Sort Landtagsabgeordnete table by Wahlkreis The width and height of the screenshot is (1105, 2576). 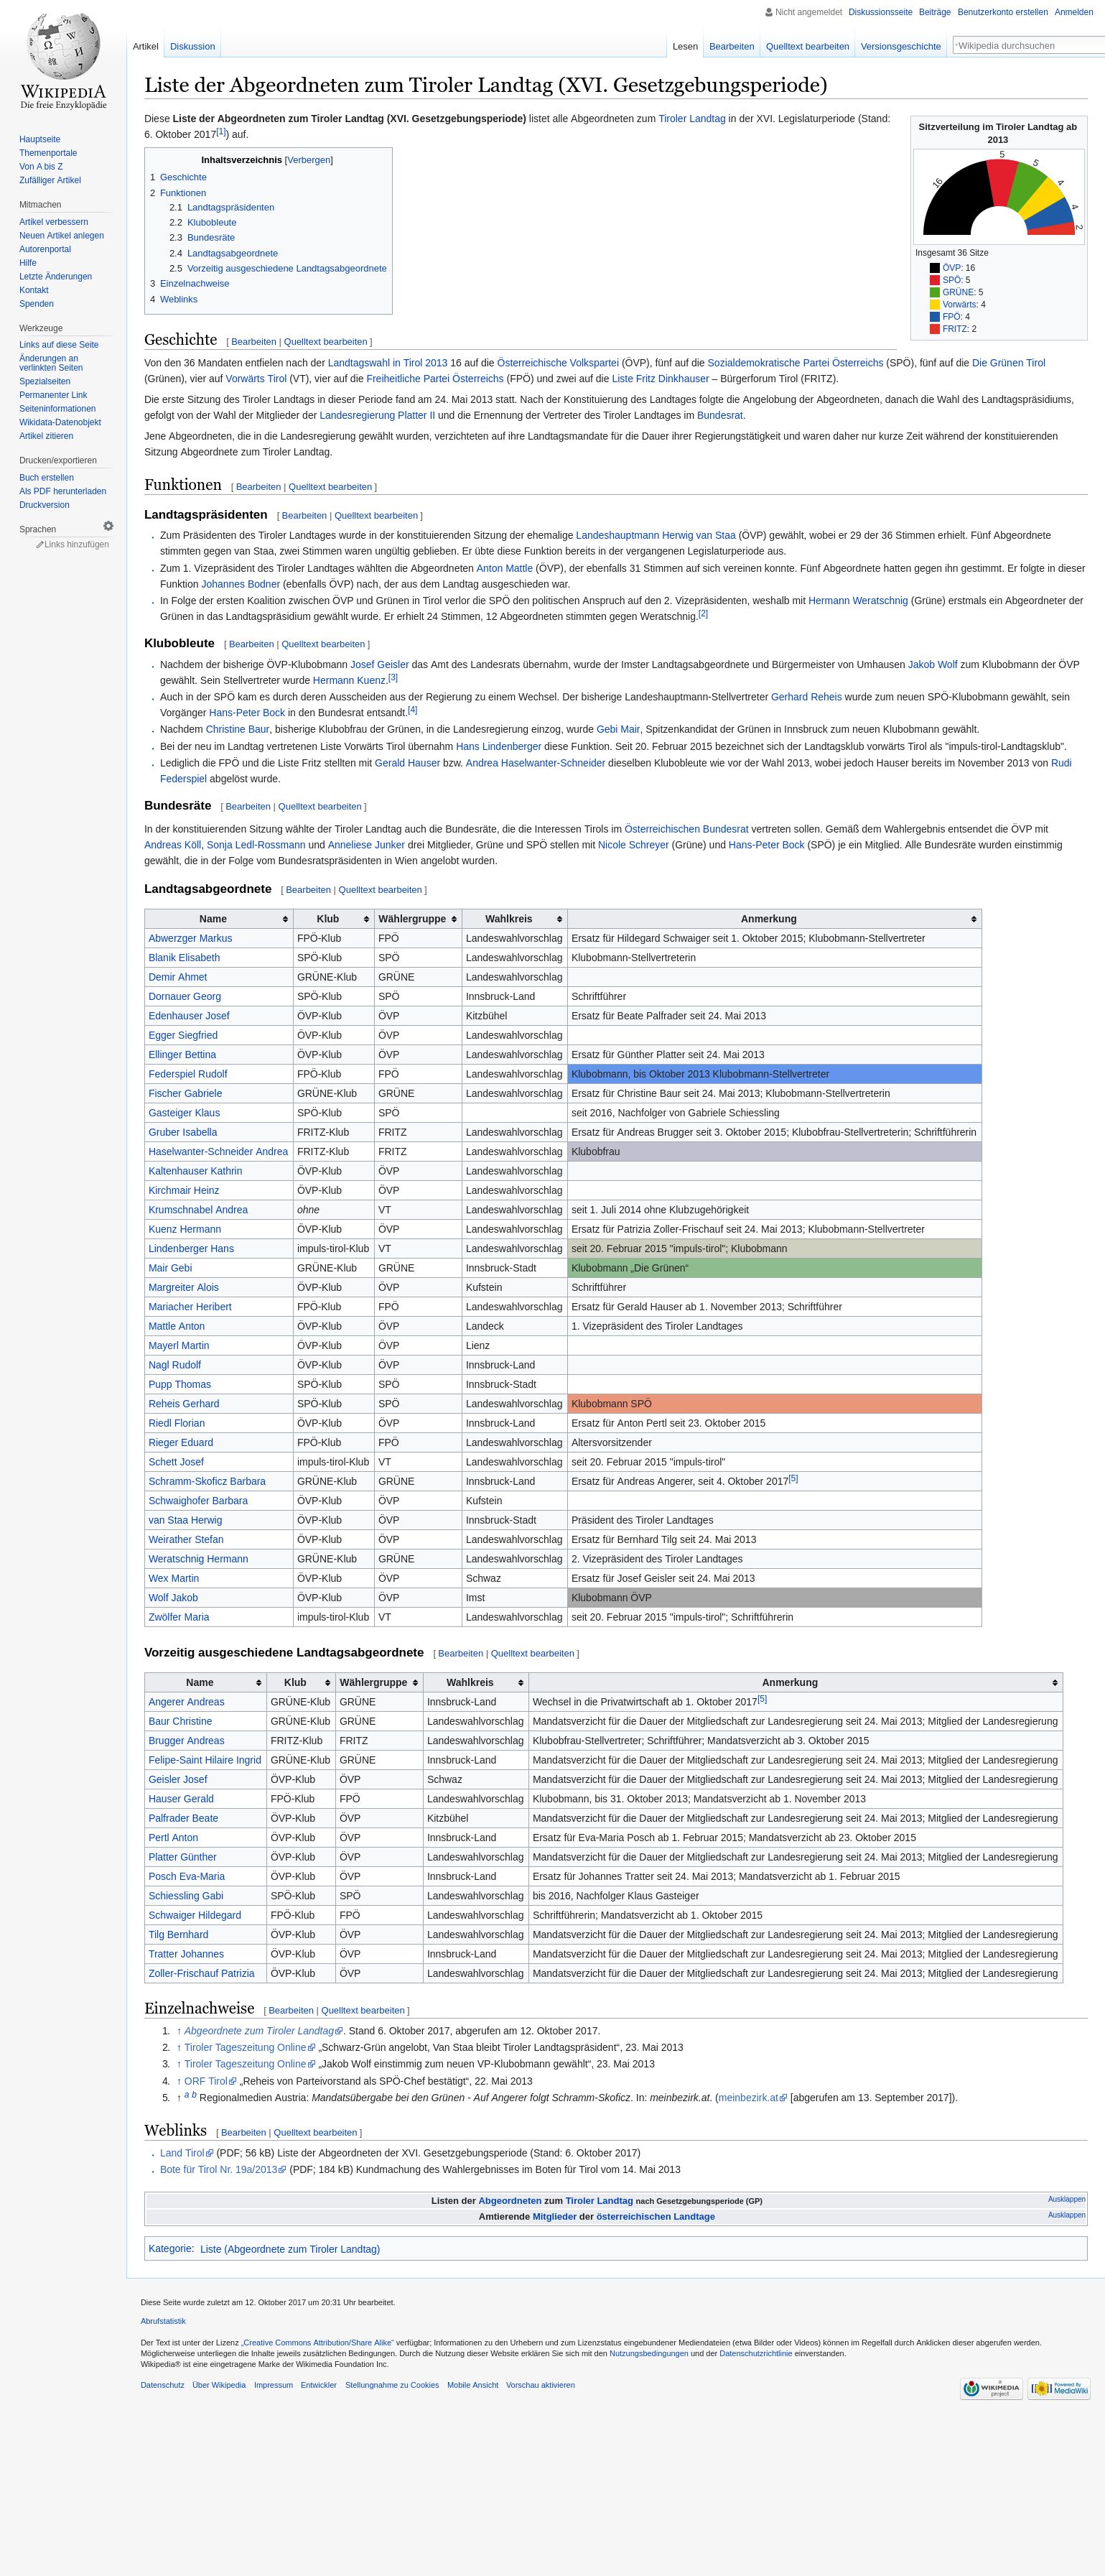coord(513,919)
